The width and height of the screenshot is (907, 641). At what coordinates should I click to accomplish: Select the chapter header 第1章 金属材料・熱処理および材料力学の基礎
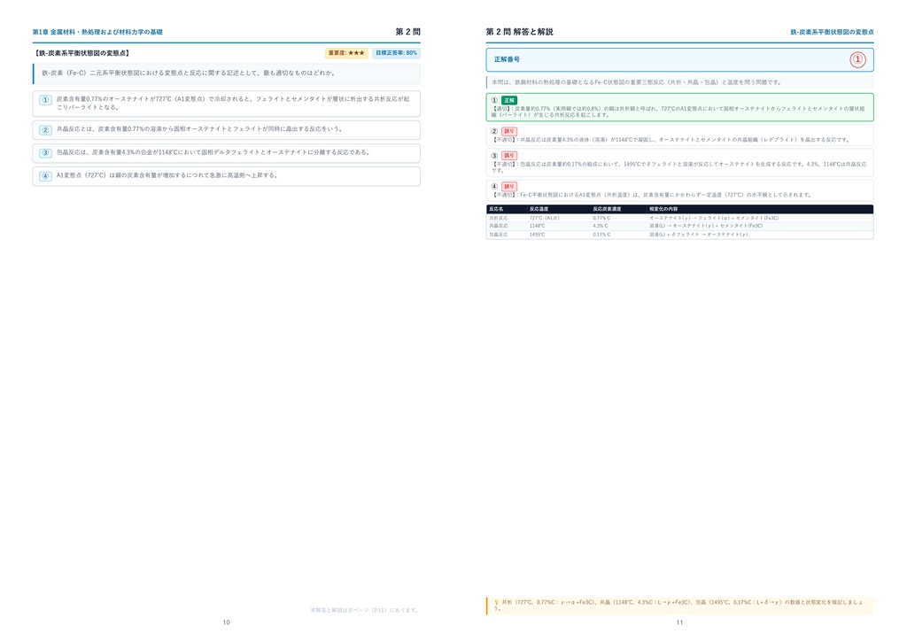[97, 33]
